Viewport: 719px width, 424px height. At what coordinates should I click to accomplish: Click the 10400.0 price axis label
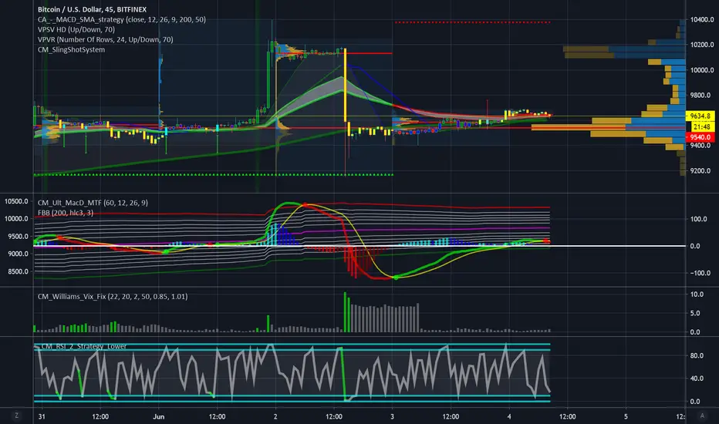pyautogui.click(x=702, y=20)
